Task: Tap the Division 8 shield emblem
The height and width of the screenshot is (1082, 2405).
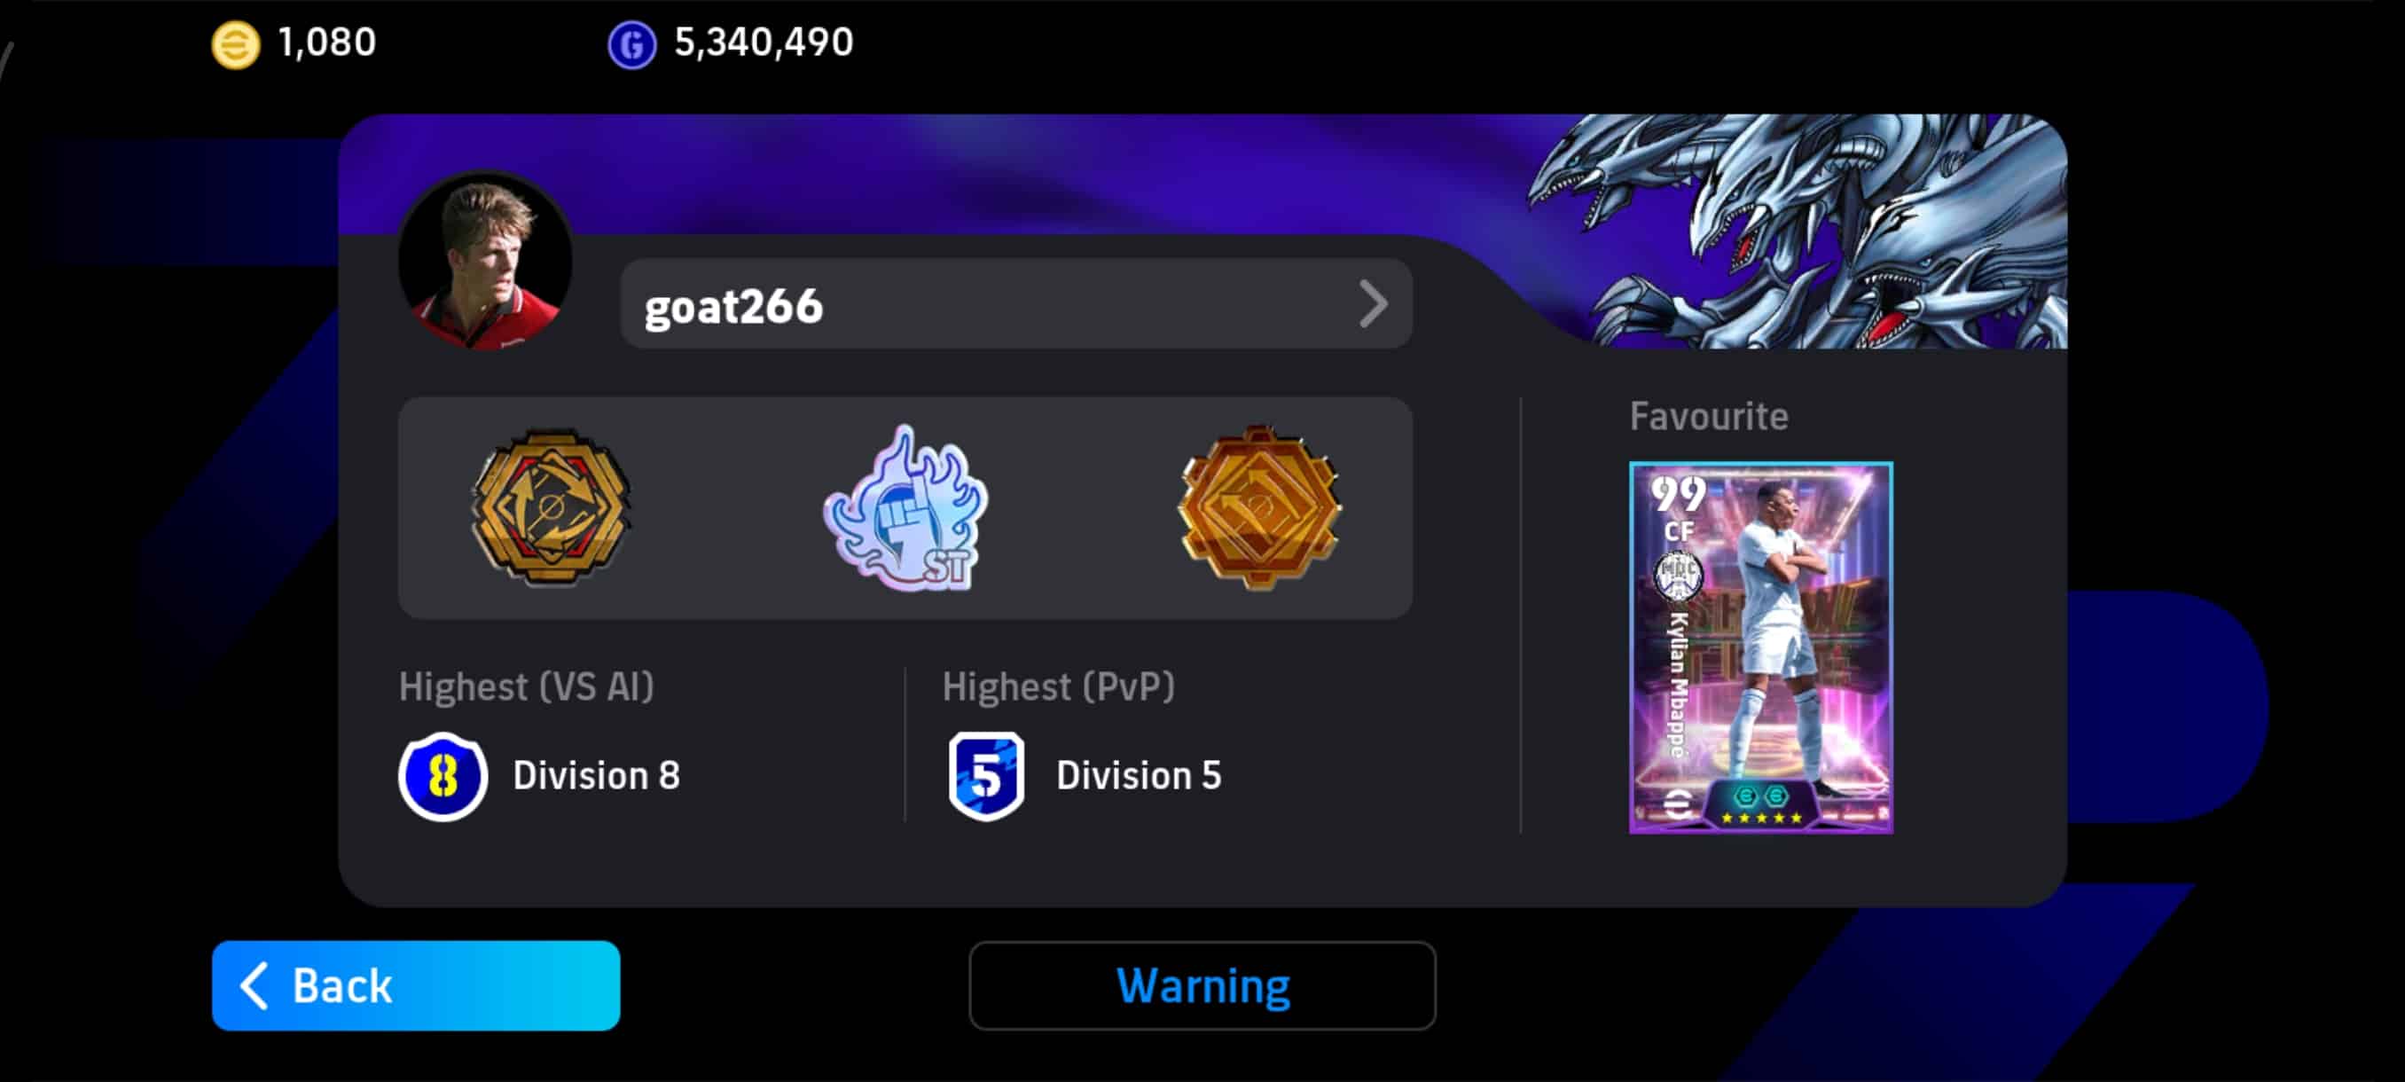Action: pyautogui.click(x=443, y=776)
